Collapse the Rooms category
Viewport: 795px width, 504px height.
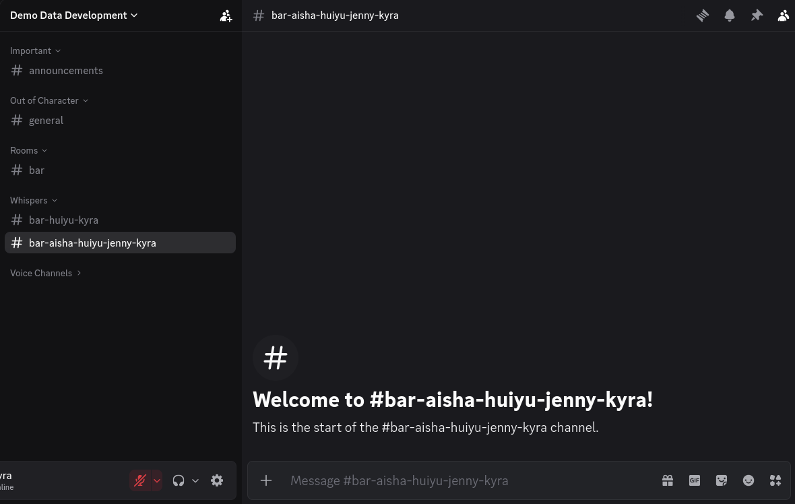28,150
